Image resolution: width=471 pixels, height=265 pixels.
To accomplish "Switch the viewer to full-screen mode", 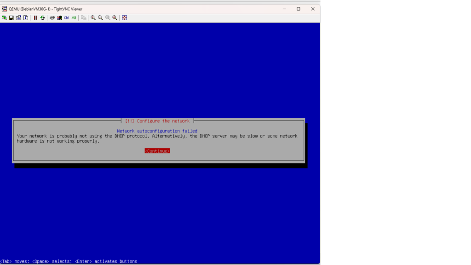I will (124, 18).
